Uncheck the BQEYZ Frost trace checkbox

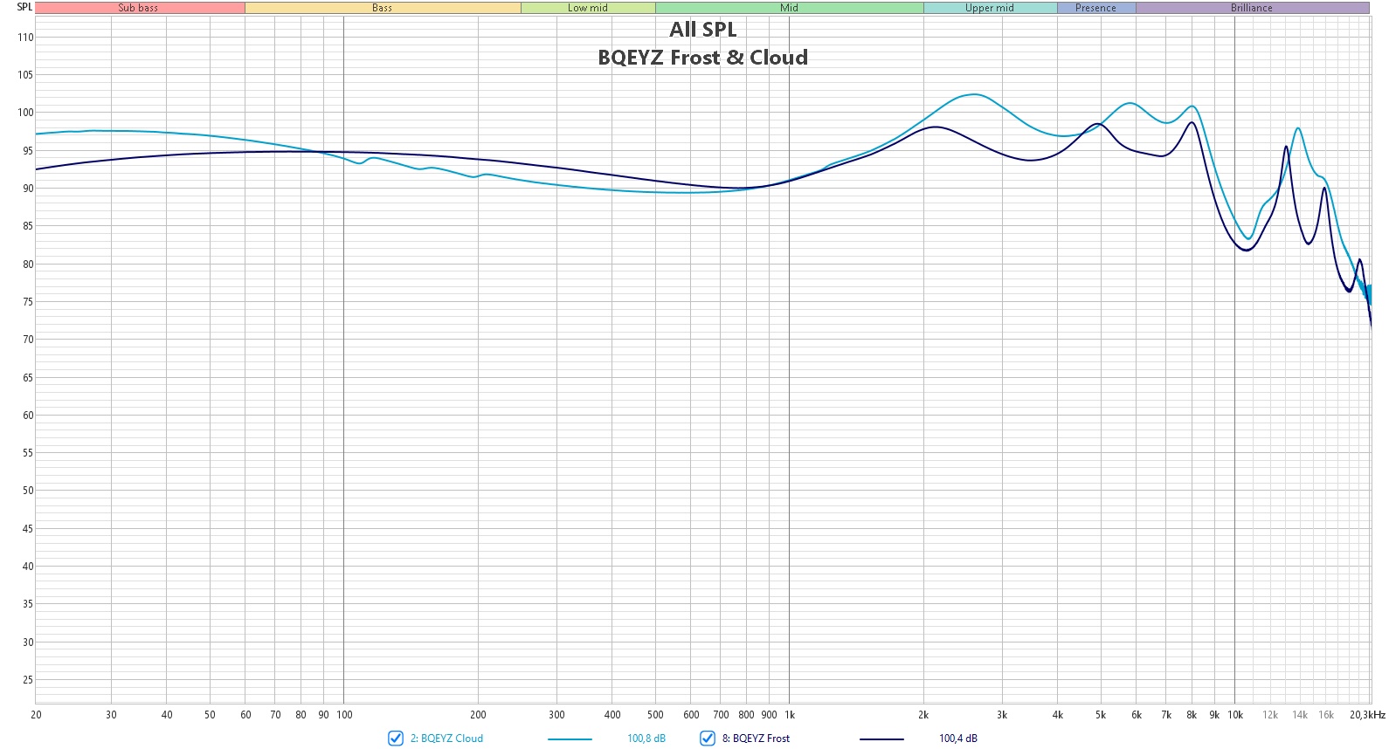click(x=708, y=739)
